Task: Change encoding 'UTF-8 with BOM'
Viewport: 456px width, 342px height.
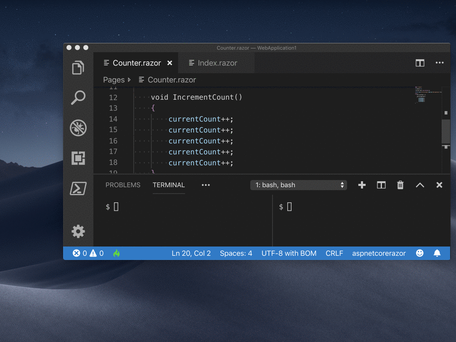Action: pos(289,253)
